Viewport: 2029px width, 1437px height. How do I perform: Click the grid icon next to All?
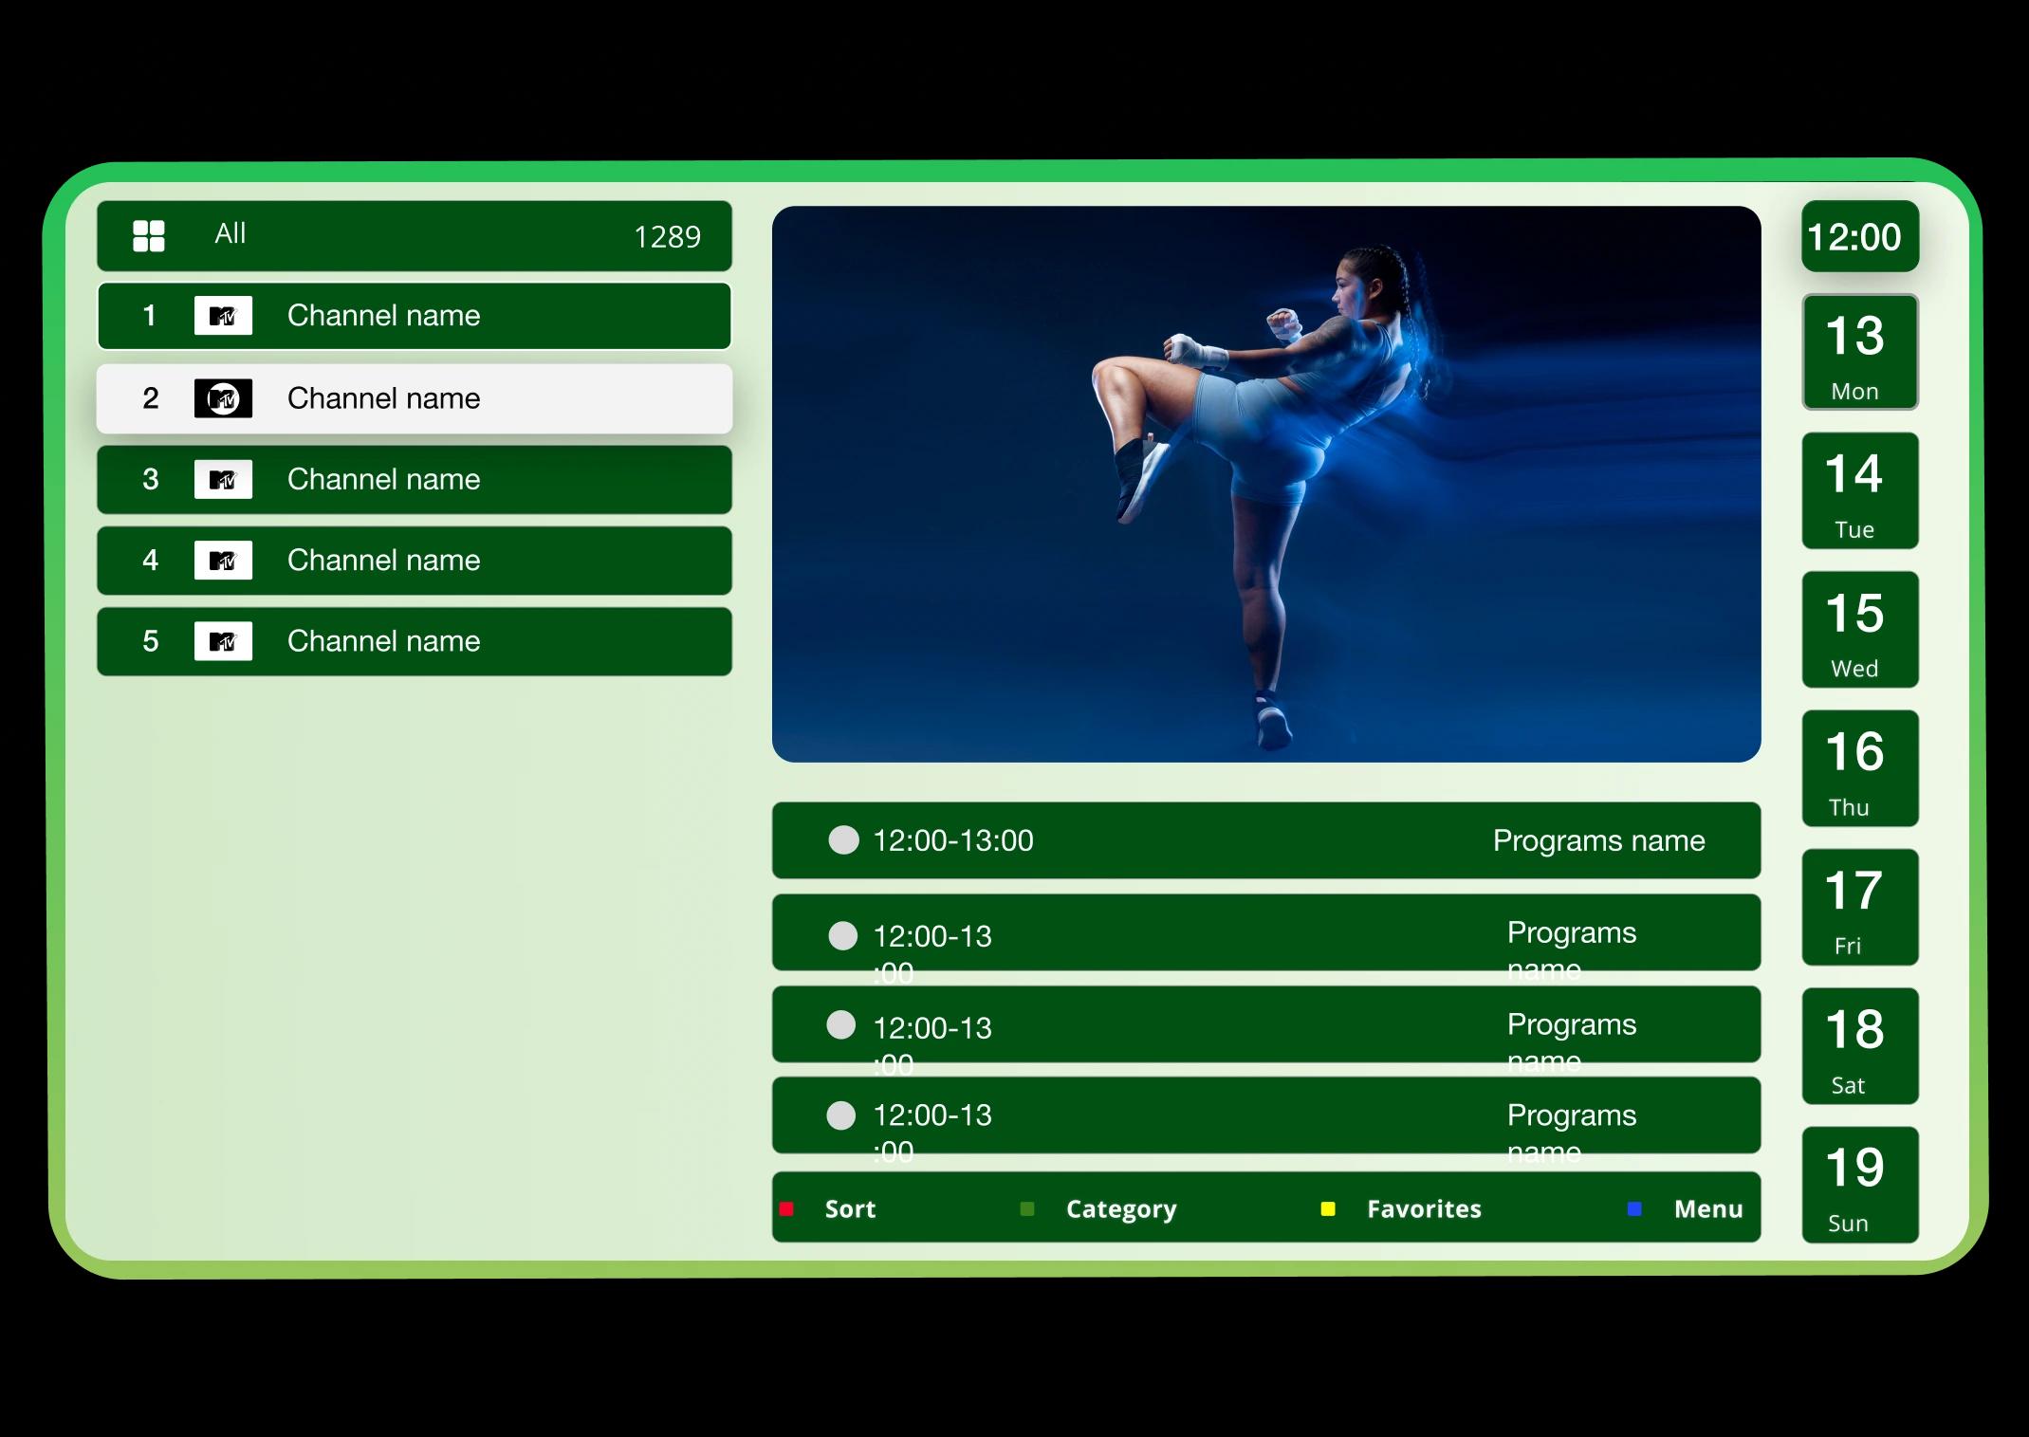pyautogui.click(x=149, y=236)
